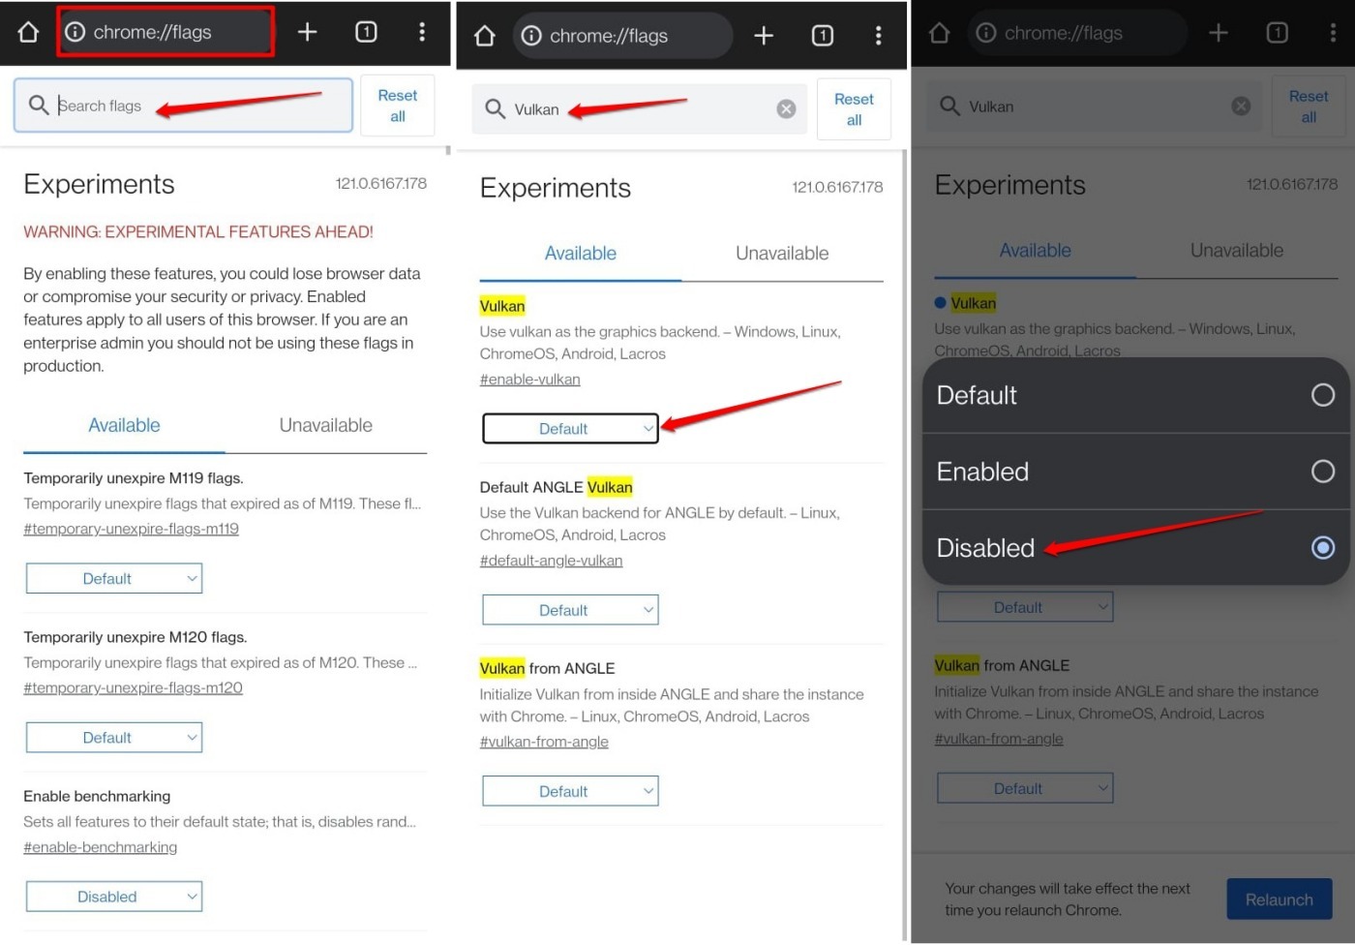Click Relaunch button in right screenshot
Viewport: 1355px width, 945px height.
(x=1280, y=899)
